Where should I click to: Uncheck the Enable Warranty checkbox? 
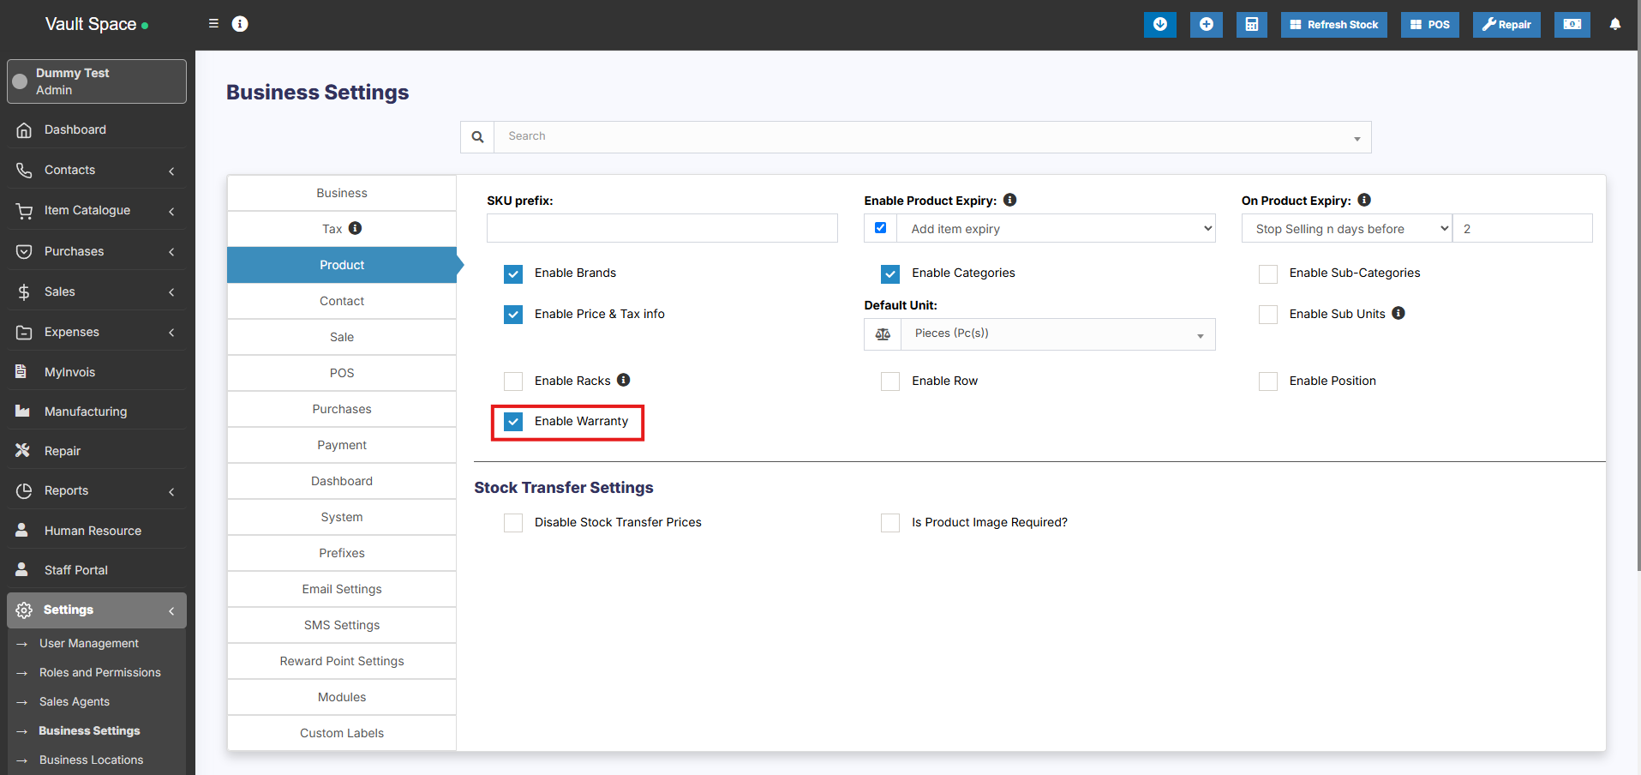point(513,422)
